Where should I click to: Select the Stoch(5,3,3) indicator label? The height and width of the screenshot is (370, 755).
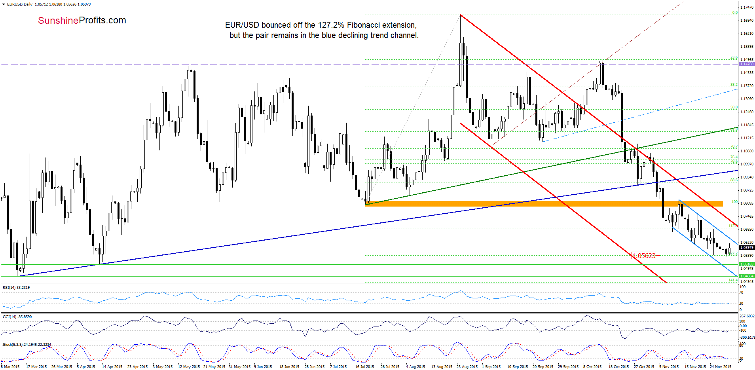click(x=27, y=345)
